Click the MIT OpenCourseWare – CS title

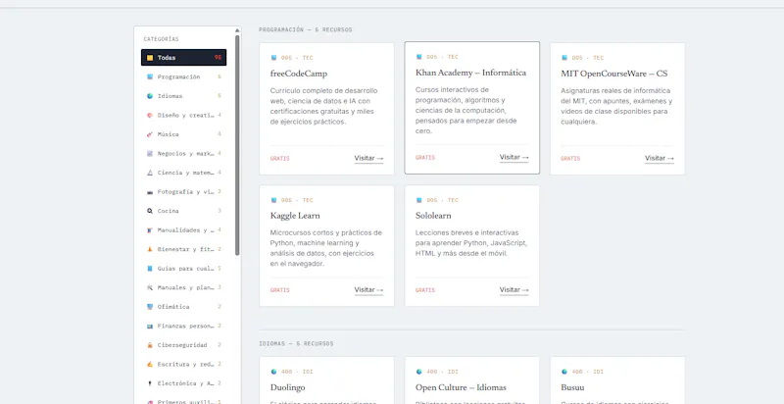pyautogui.click(x=614, y=74)
